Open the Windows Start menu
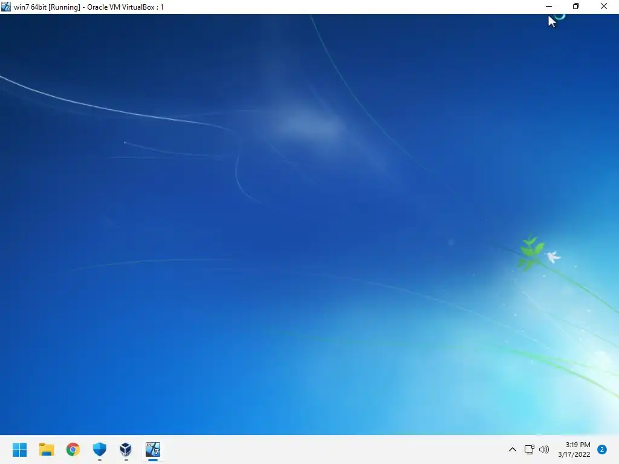The image size is (619, 464). point(20,449)
